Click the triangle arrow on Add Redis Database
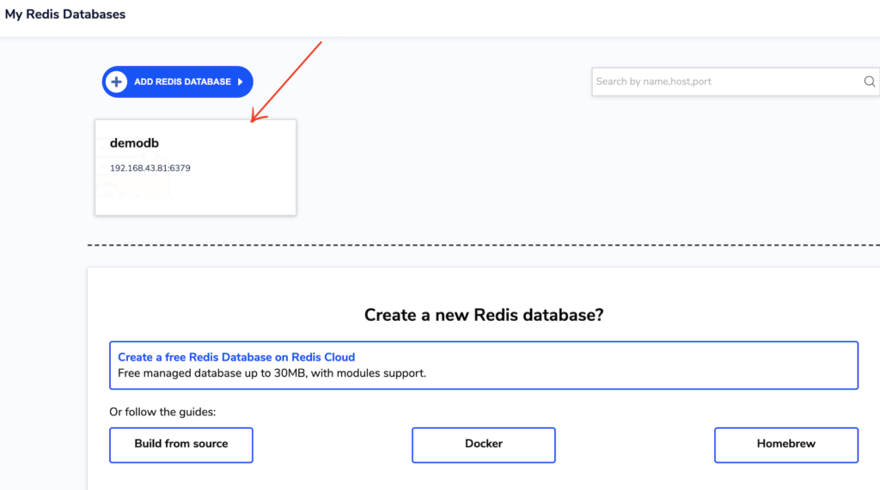 [x=241, y=82]
